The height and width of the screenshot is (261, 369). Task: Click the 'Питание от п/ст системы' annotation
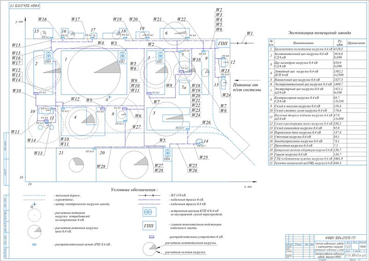(247, 87)
